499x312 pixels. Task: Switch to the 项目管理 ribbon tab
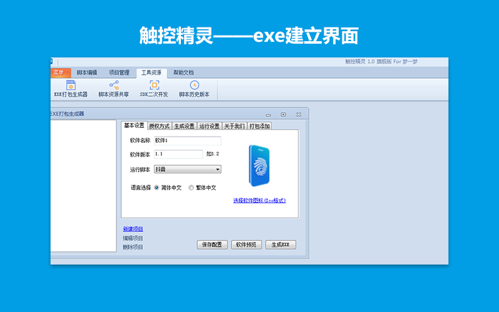(x=119, y=72)
